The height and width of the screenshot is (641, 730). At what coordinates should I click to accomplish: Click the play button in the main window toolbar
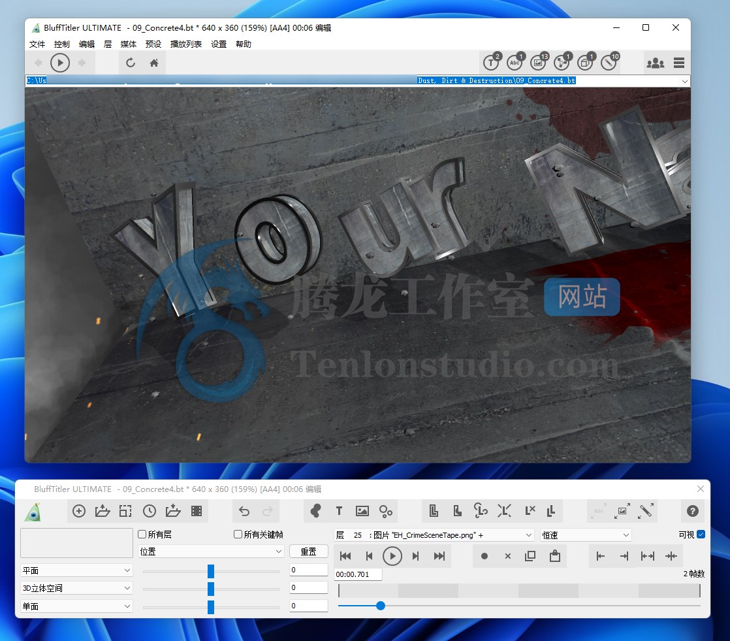pos(60,63)
